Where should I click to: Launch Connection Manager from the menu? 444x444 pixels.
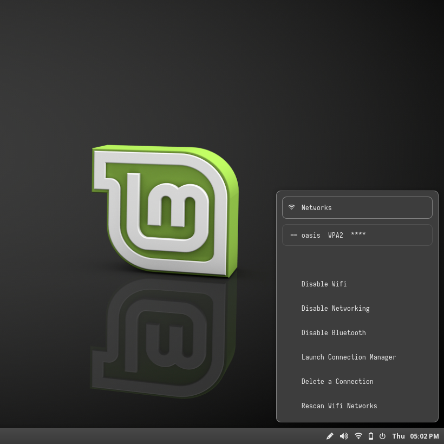(x=349, y=357)
